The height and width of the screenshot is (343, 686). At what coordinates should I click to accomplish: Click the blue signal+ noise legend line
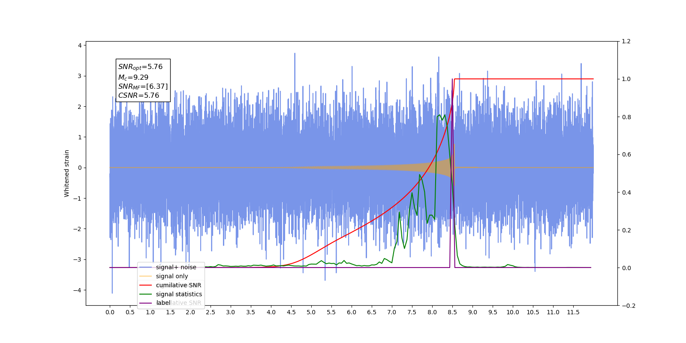pyautogui.click(x=146, y=267)
